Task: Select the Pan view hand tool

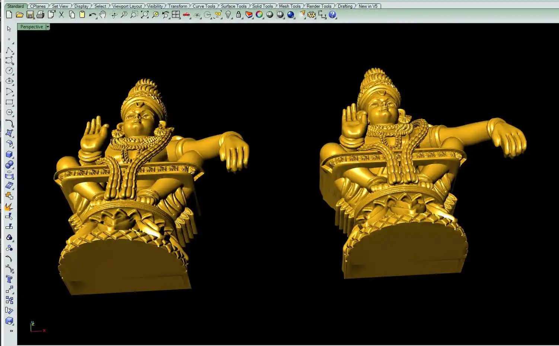Action: pyautogui.click(x=103, y=15)
